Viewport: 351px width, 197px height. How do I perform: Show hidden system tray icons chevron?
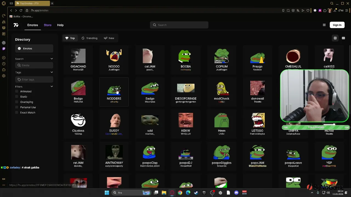coord(312,193)
